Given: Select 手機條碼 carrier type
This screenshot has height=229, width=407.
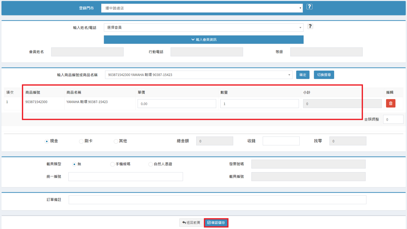Looking at the screenshot, I should point(112,164).
